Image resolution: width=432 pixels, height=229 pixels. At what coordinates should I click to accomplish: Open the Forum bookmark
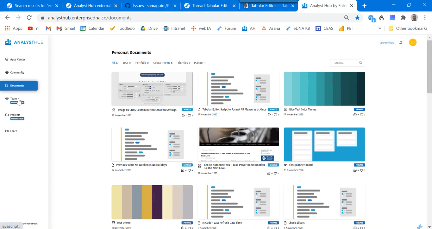click(227, 28)
